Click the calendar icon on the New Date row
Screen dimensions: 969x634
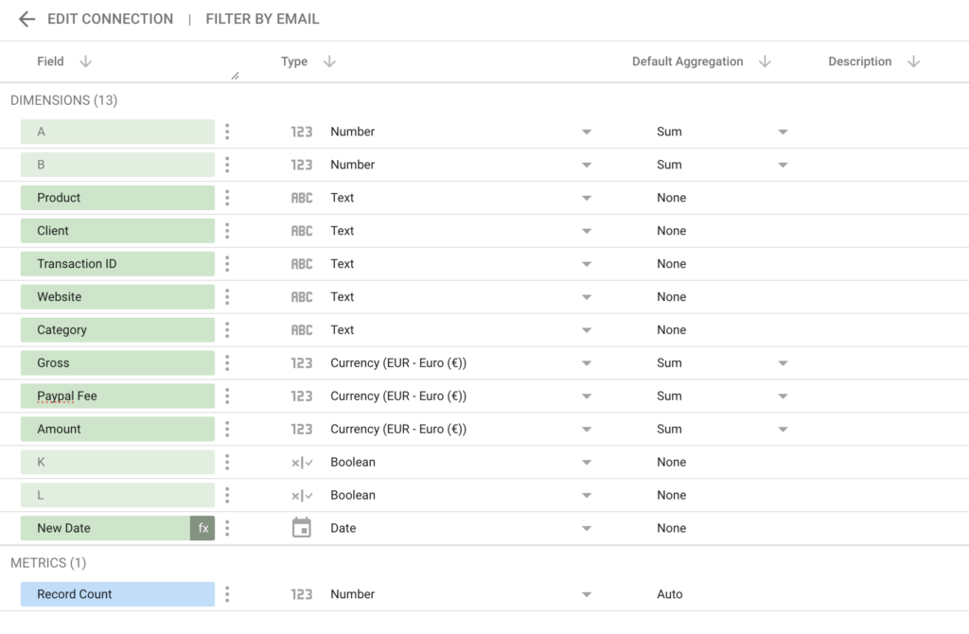301,527
